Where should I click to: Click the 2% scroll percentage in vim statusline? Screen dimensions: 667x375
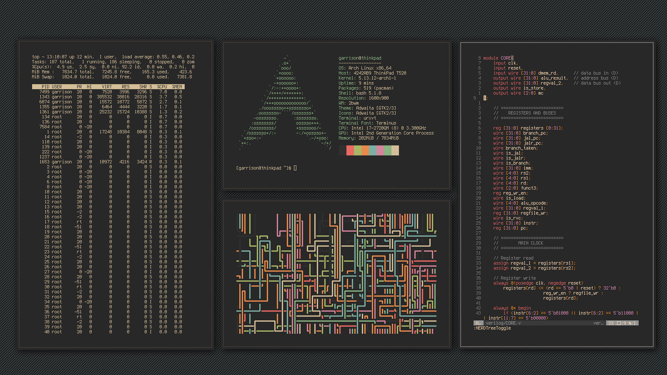pos(611,323)
